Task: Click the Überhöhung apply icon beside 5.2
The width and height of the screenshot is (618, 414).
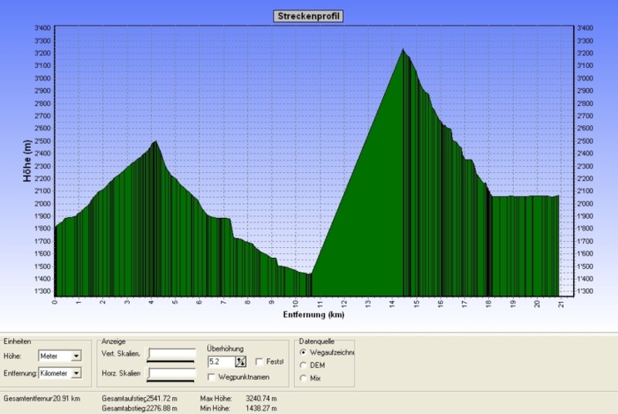Action: click(x=240, y=361)
